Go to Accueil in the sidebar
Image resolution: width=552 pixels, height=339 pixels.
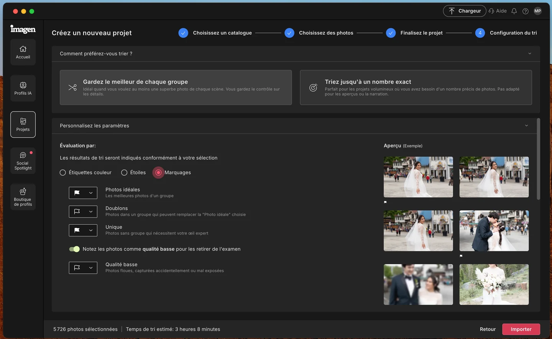point(23,52)
